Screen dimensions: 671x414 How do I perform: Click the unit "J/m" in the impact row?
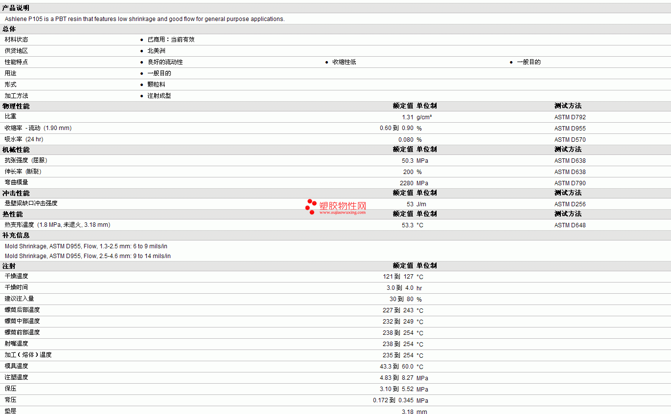click(x=422, y=204)
